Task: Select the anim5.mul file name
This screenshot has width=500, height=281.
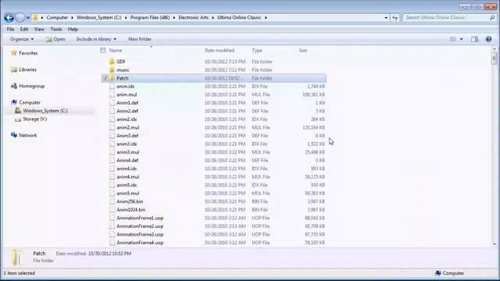Action: 128,194
